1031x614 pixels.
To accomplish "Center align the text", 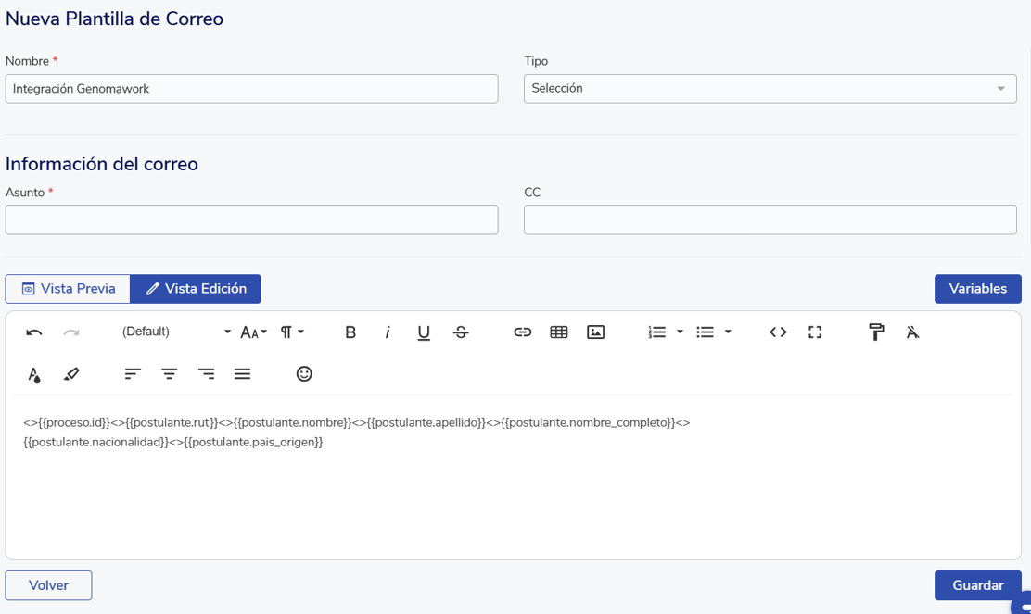I will [170, 374].
